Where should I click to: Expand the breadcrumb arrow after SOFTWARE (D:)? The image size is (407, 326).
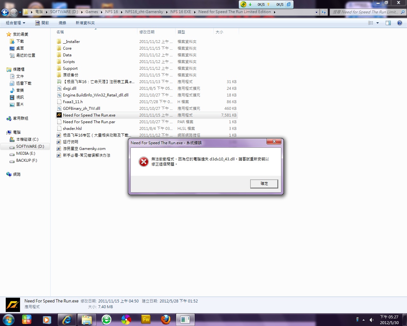point(82,12)
